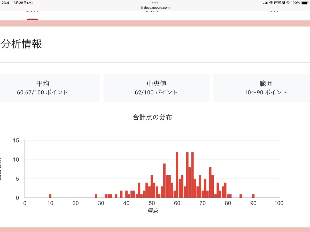Image resolution: width=310 pixels, height=232 pixels.
Task: Tap the histogram bar at score 90
Action: coord(253,196)
